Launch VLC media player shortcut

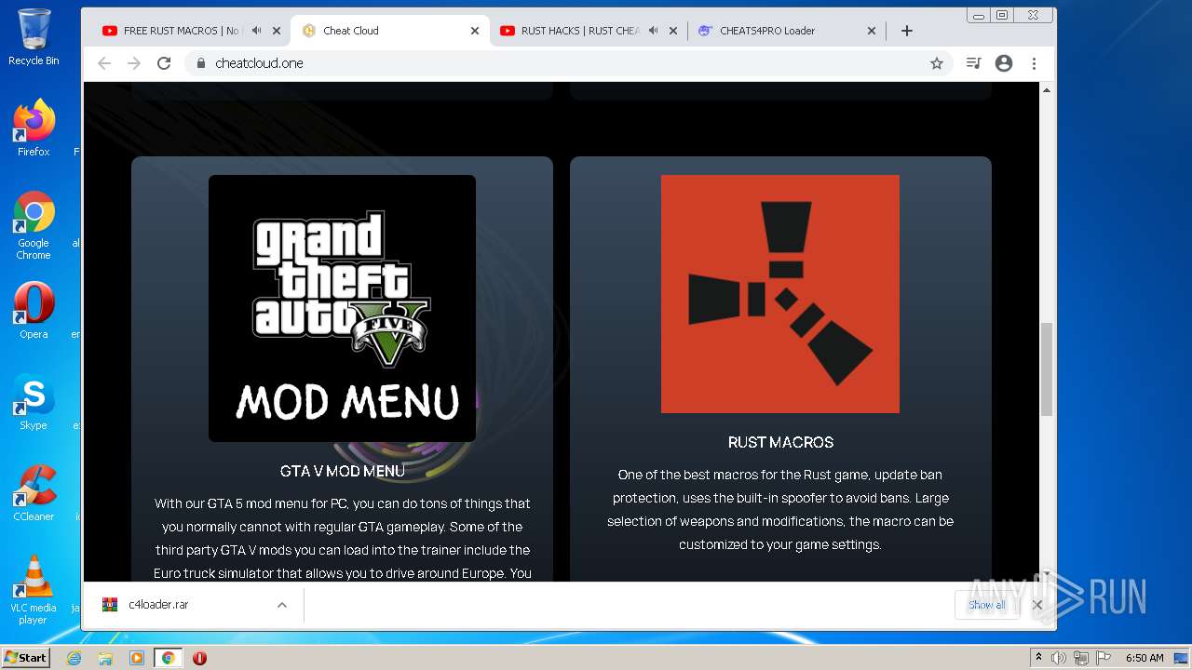pos(34,590)
